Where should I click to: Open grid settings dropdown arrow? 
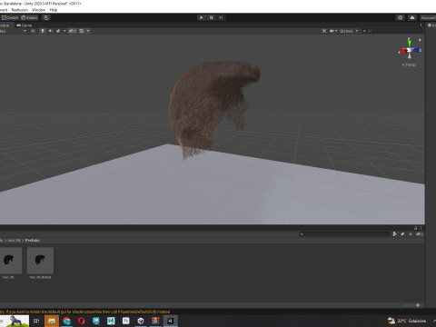click(x=88, y=31)
